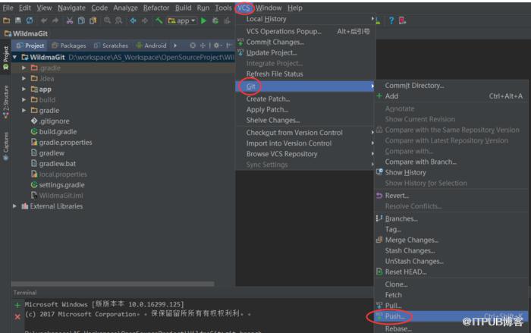Click the Navigate Forward arrow icon
The height and width of the screenshot is (333, 531).
145,20
